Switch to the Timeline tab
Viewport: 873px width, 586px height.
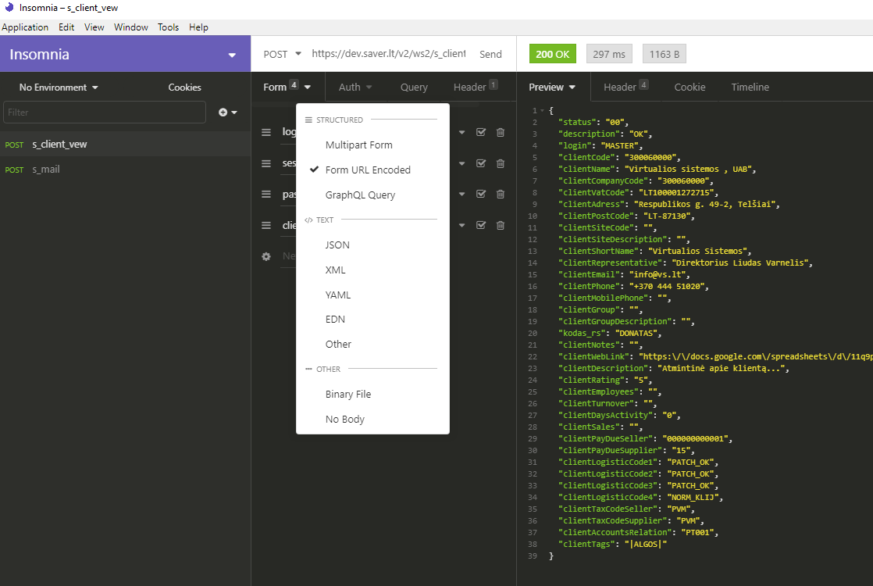point(750,87)
